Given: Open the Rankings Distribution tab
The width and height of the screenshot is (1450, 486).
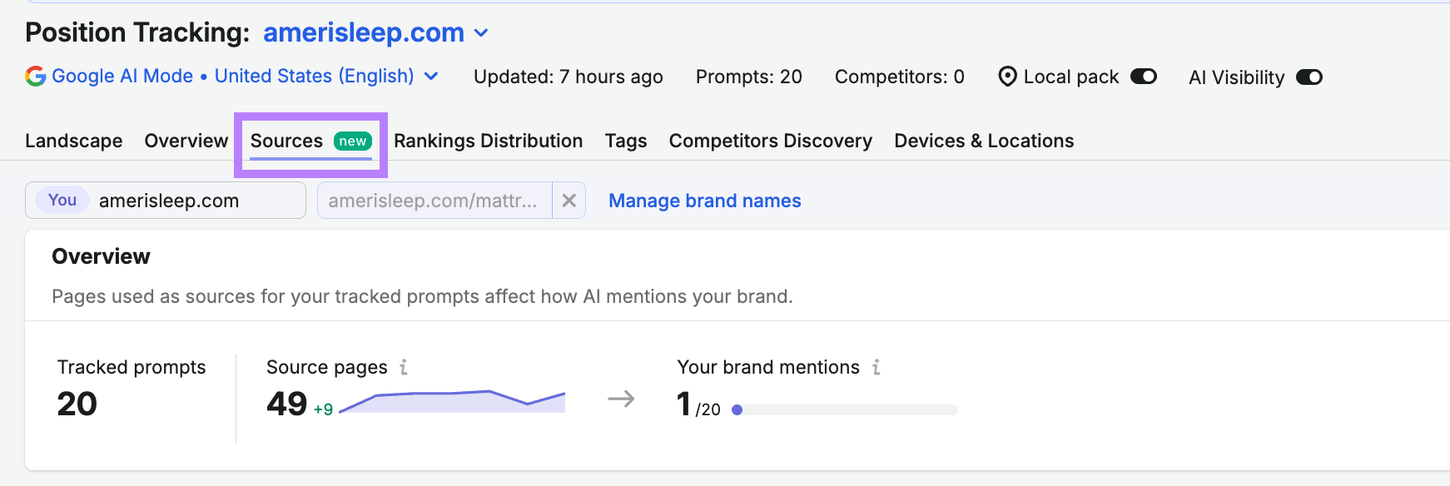Looking at the screenshot, I should 489,141.
